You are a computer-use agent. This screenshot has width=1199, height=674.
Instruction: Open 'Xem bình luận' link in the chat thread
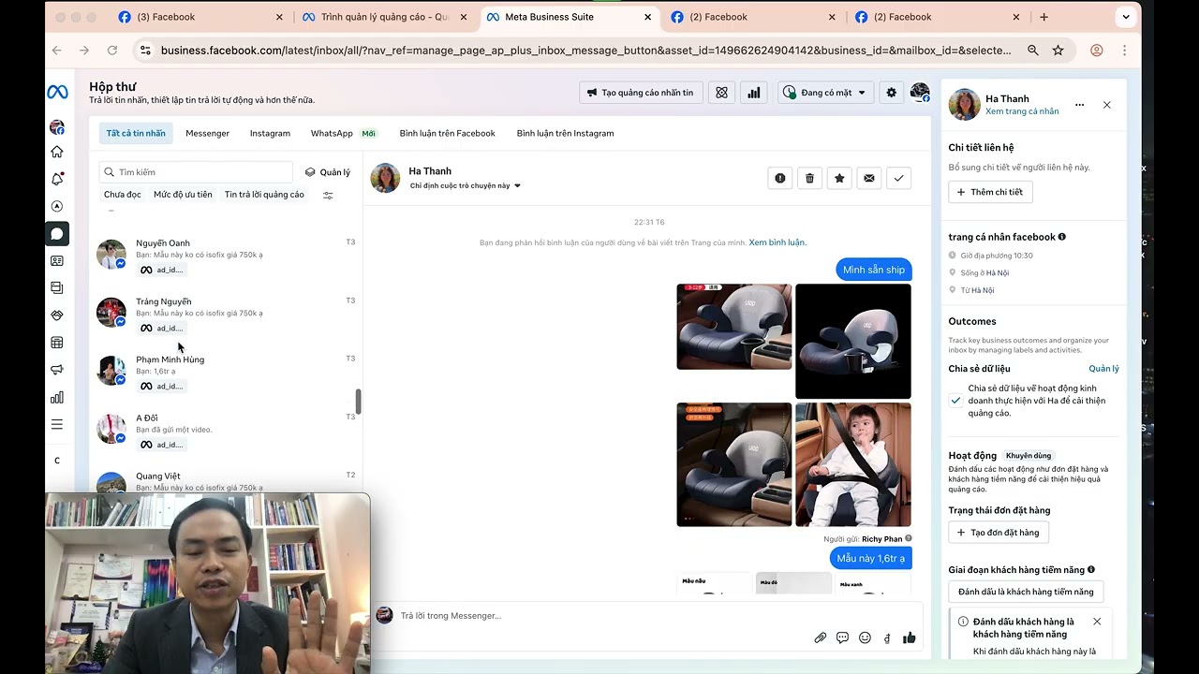(x=777, y=242)
